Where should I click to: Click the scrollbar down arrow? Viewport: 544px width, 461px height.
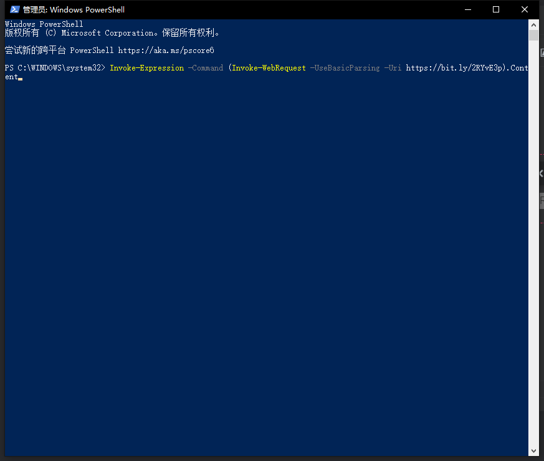tap(533, 450)
